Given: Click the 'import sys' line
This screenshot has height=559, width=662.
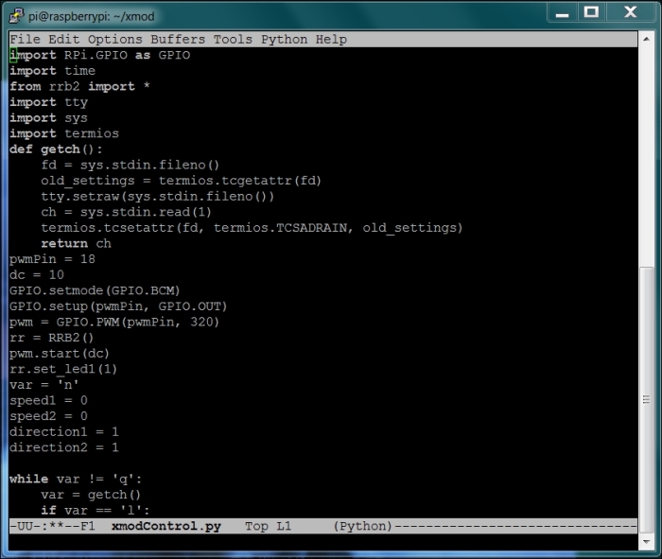Looking at the screenshot, I should click(49, 118).
